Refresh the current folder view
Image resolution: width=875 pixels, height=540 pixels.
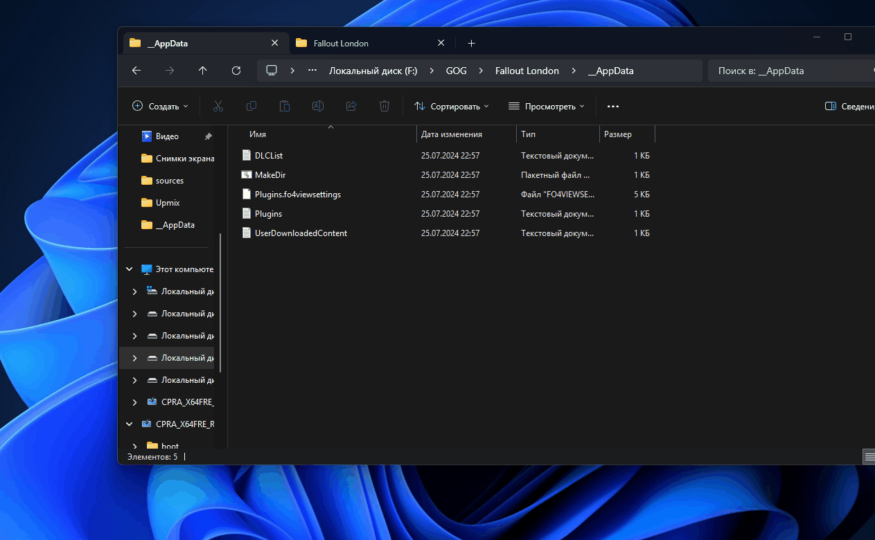point(236,71)
